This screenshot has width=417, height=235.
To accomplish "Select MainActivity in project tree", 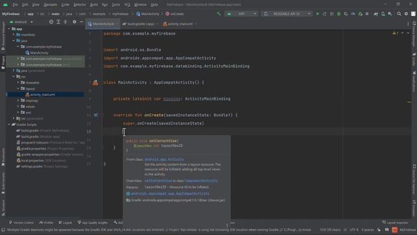I will 39,53.
